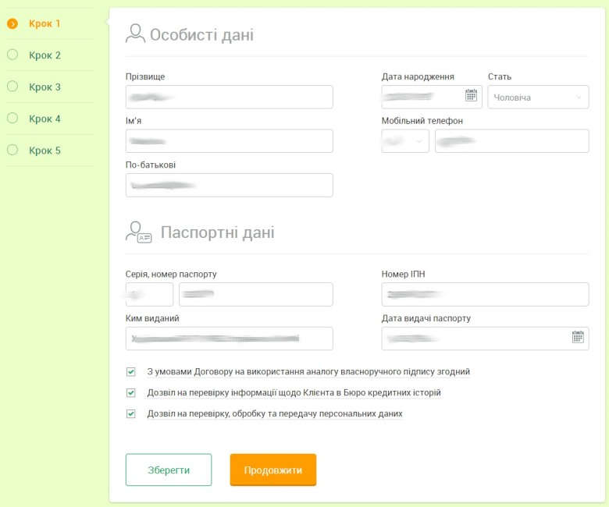
Task: Focus the Дата народження input field
Action: (432, 97)
